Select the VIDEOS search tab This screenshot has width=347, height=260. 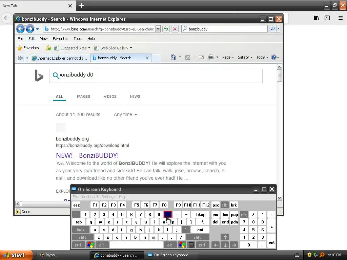click(x=110, y=96)
